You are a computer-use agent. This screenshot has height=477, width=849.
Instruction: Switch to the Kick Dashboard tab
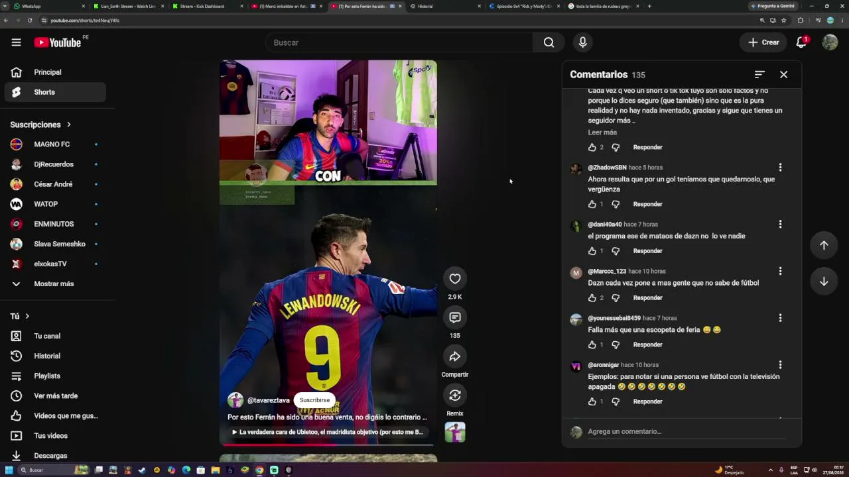[x=208, y=6]
